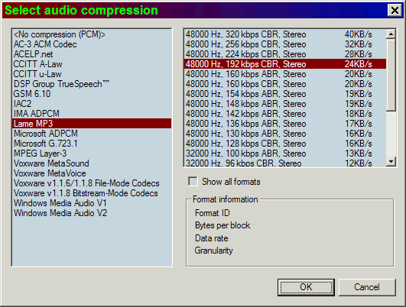
Task: Choose 48000 Hz 128 kbps CBR Stereo
Action: (x=285, y=144)
